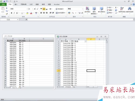
Task: Decrease indent in alignment group
Action: 50,13
